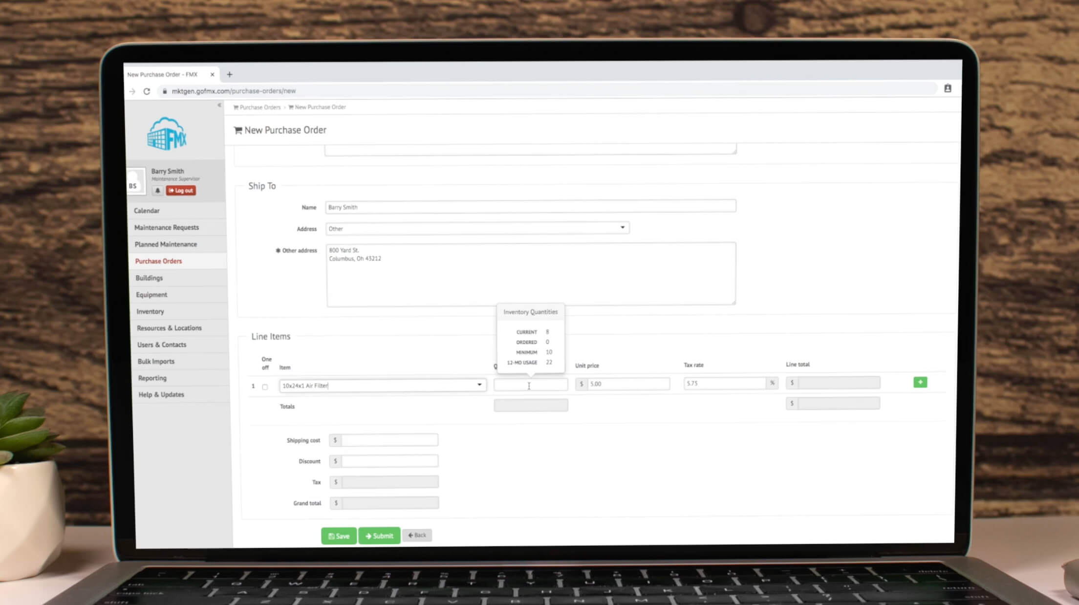Click the browser back arrow

133,91
